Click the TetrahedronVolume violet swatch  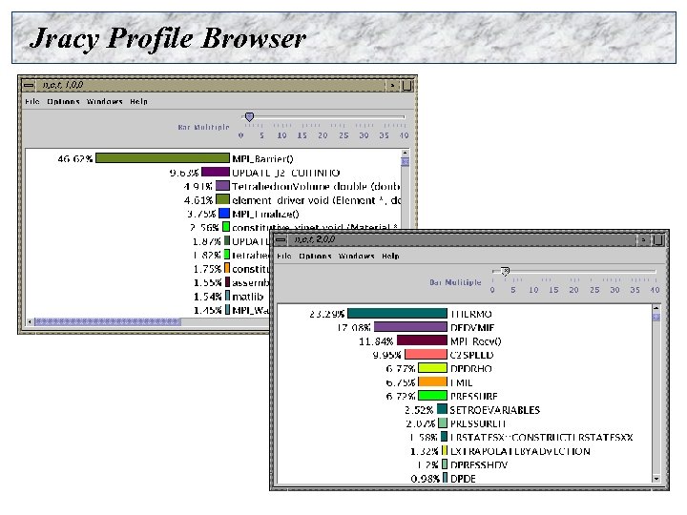222,186
